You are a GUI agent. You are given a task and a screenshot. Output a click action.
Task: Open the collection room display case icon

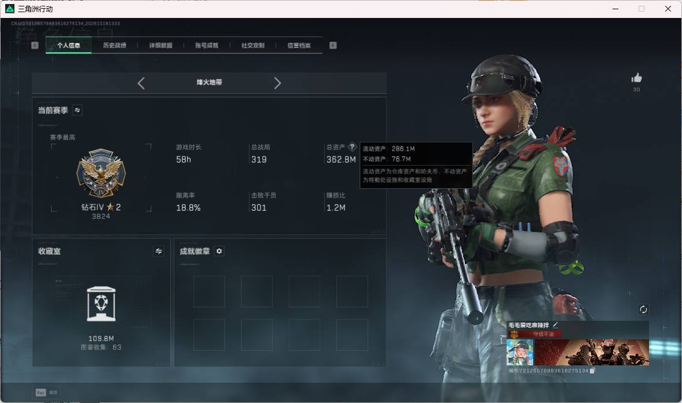click(101, 304)
